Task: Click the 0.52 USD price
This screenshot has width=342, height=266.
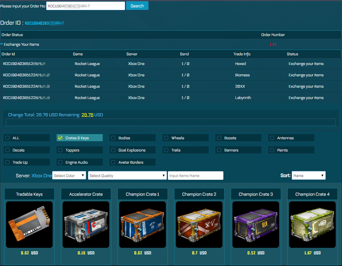Action: click(256, 253)
